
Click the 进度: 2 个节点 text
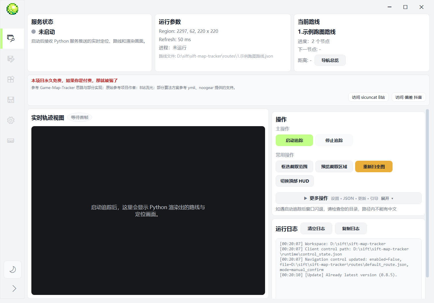pos(314,41)
